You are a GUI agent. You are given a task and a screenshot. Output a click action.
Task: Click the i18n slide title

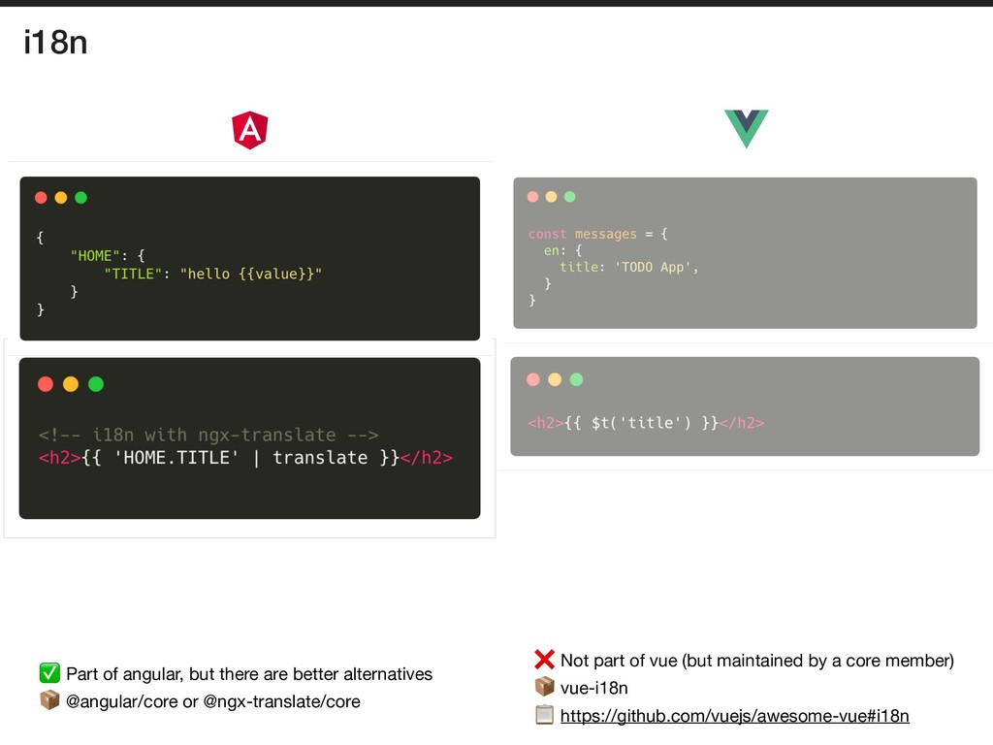(x=55, y=43)
